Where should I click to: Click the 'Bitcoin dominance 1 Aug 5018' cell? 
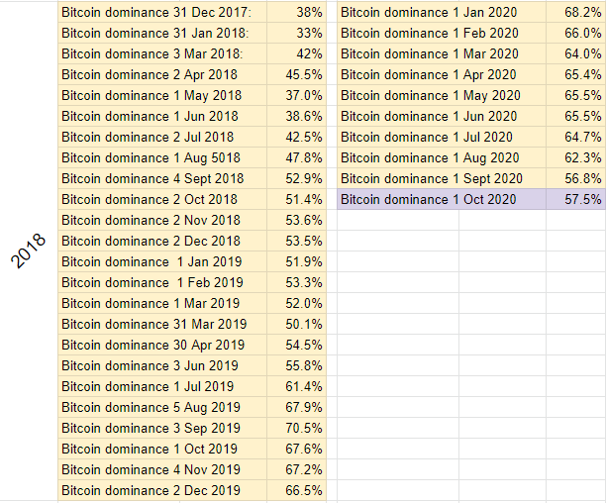(162, 157)
